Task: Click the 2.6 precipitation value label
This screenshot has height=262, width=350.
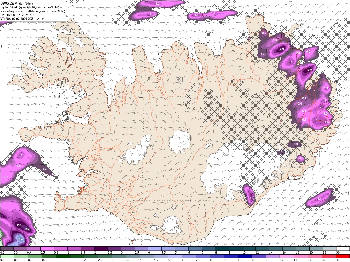Action: click(19, 225)
